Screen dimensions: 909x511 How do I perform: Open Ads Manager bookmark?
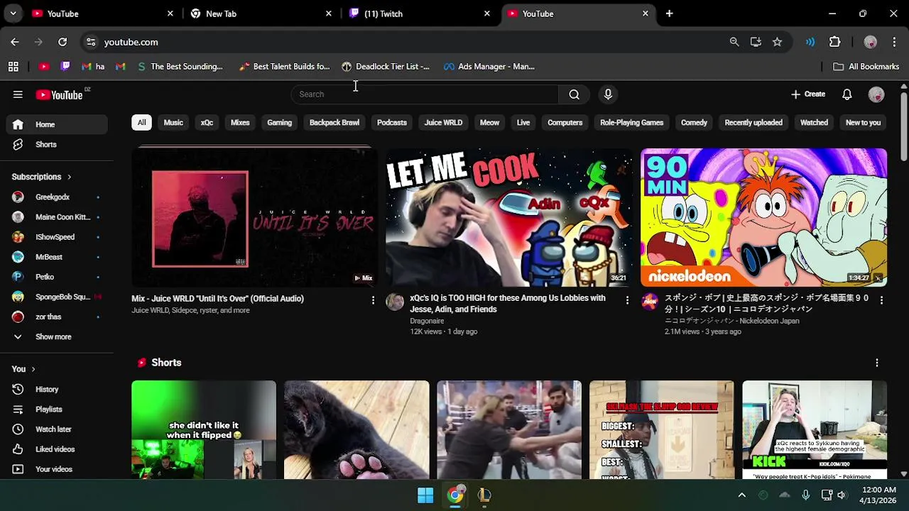(489, 67)
